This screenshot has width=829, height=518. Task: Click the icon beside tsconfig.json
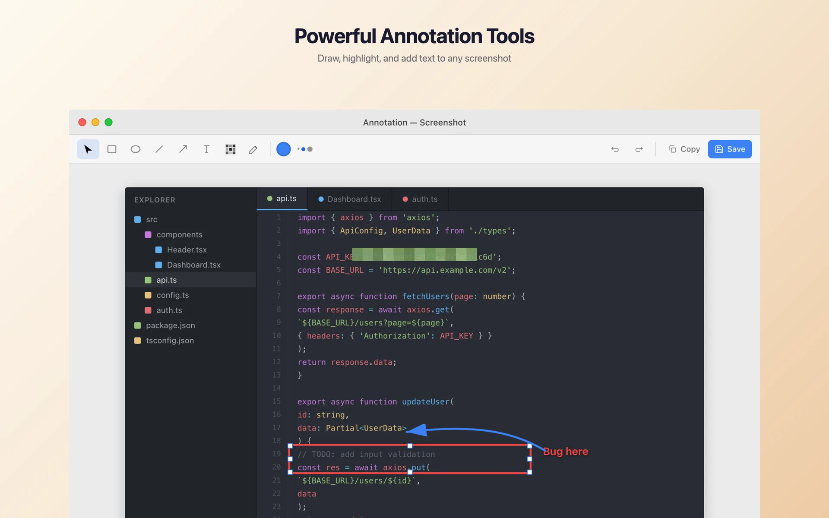coord(138,340)
